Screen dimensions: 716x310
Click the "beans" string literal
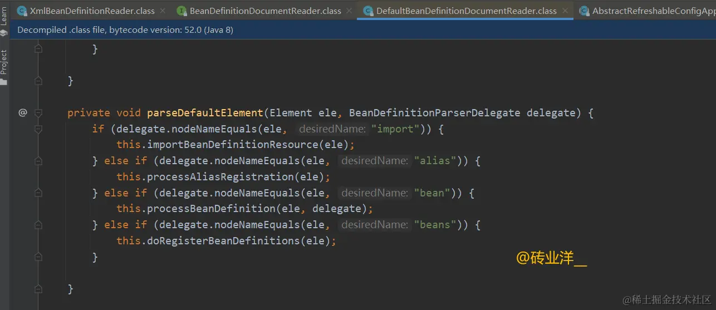pos(434,225)
